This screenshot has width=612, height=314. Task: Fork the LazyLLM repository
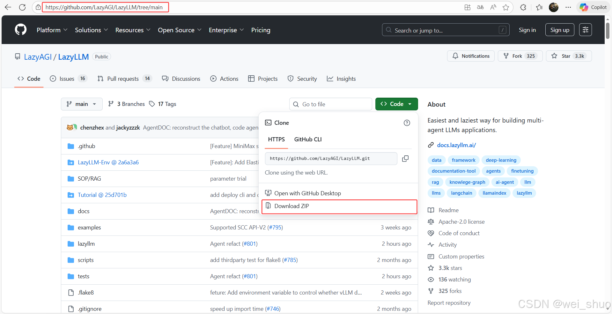point(520,56)
